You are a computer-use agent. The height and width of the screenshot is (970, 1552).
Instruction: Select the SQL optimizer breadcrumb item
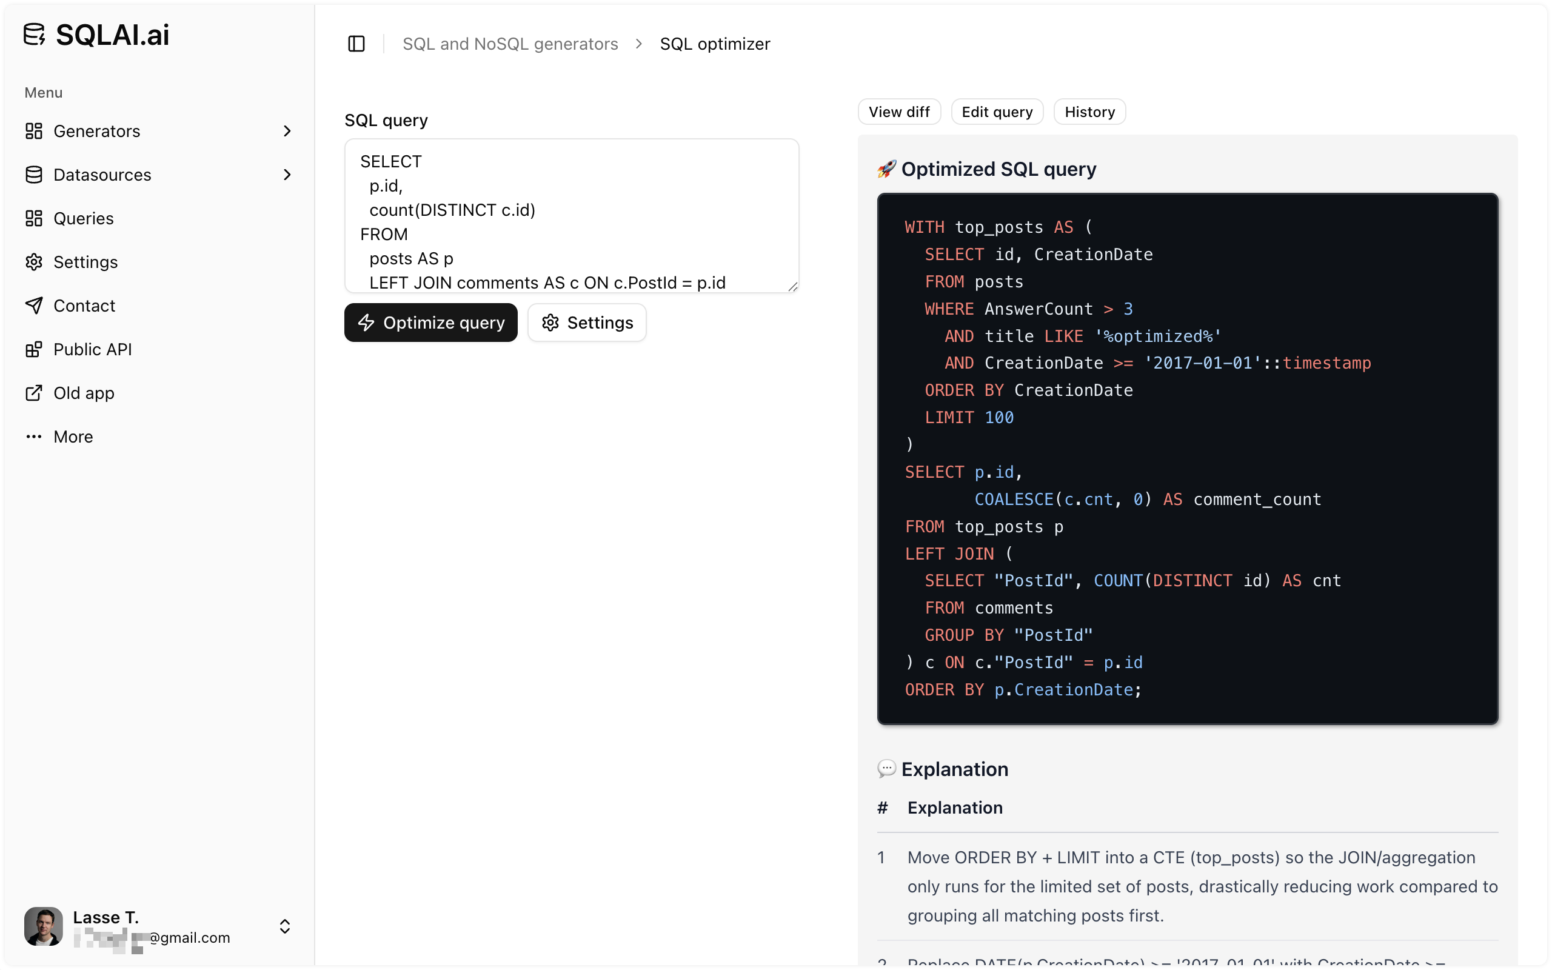click(715, 44)
